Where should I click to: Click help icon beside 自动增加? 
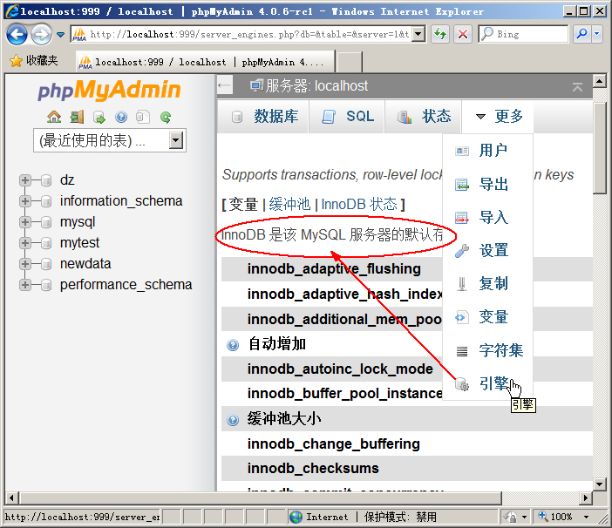[x=233, y=344]
